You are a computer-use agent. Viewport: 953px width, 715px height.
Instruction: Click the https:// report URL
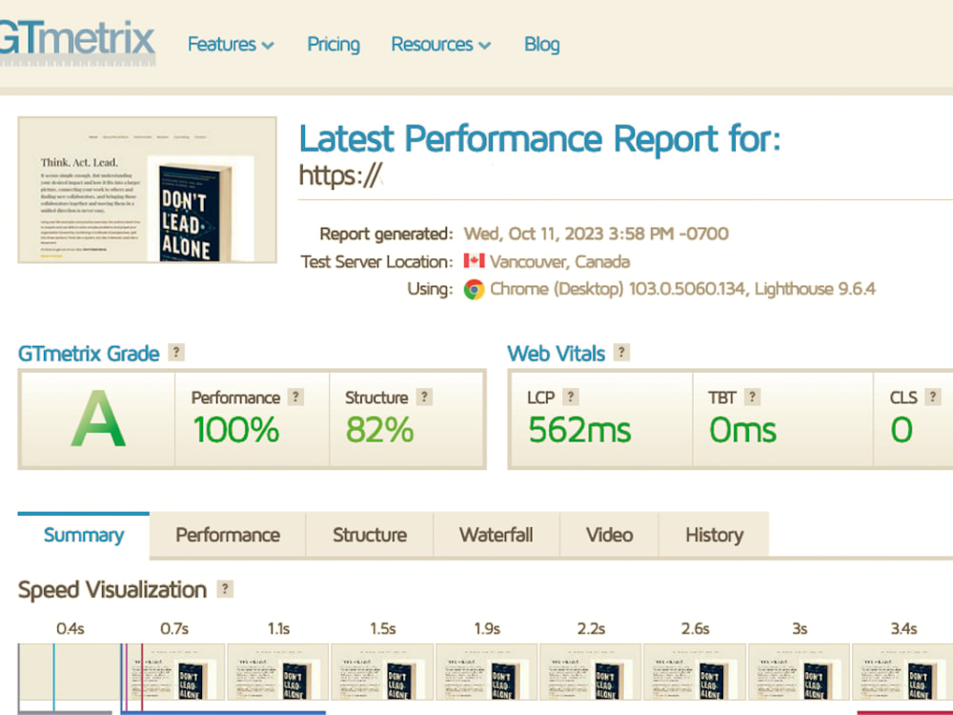pyautogui.click(x=340, y=175)
